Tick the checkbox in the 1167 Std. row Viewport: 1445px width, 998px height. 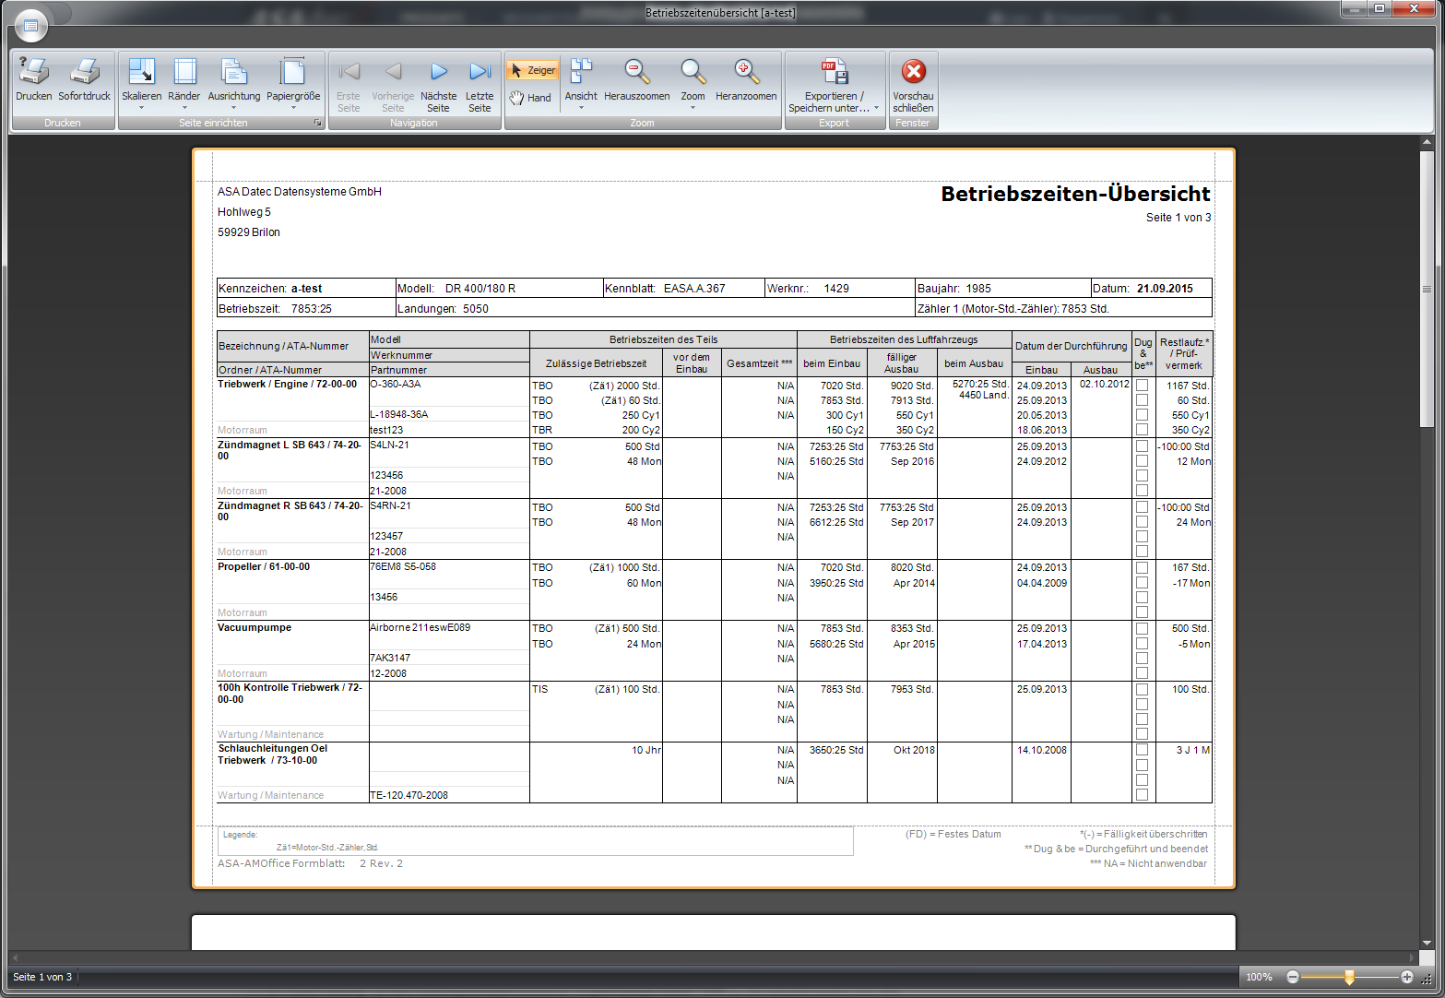tap(1142, 386)
